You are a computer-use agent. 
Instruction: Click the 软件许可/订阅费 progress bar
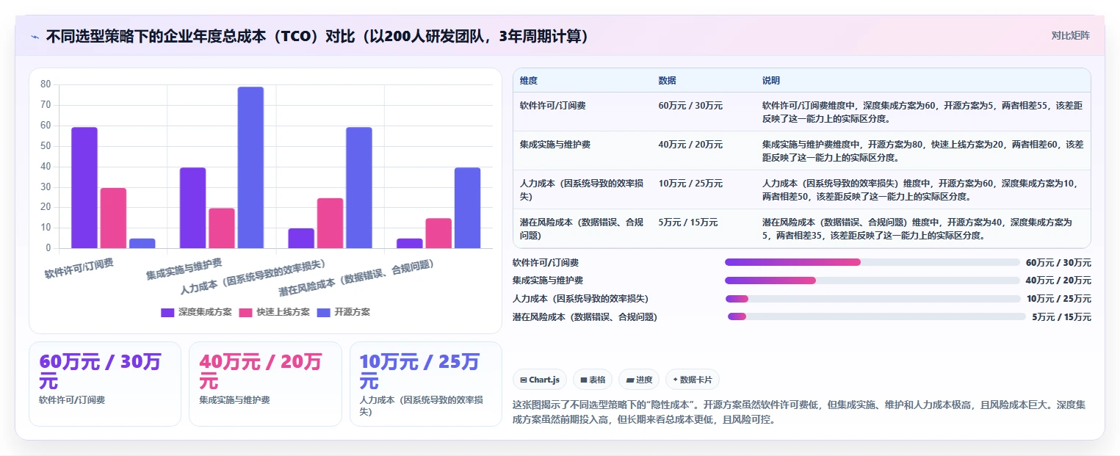872,262
